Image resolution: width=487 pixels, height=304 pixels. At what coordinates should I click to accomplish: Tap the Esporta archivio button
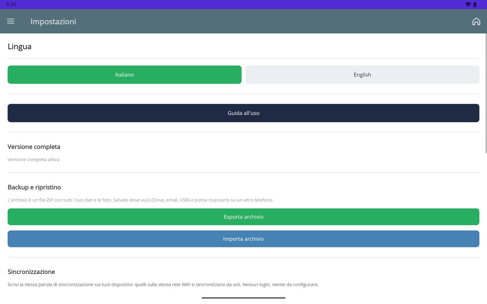point(243,217)
